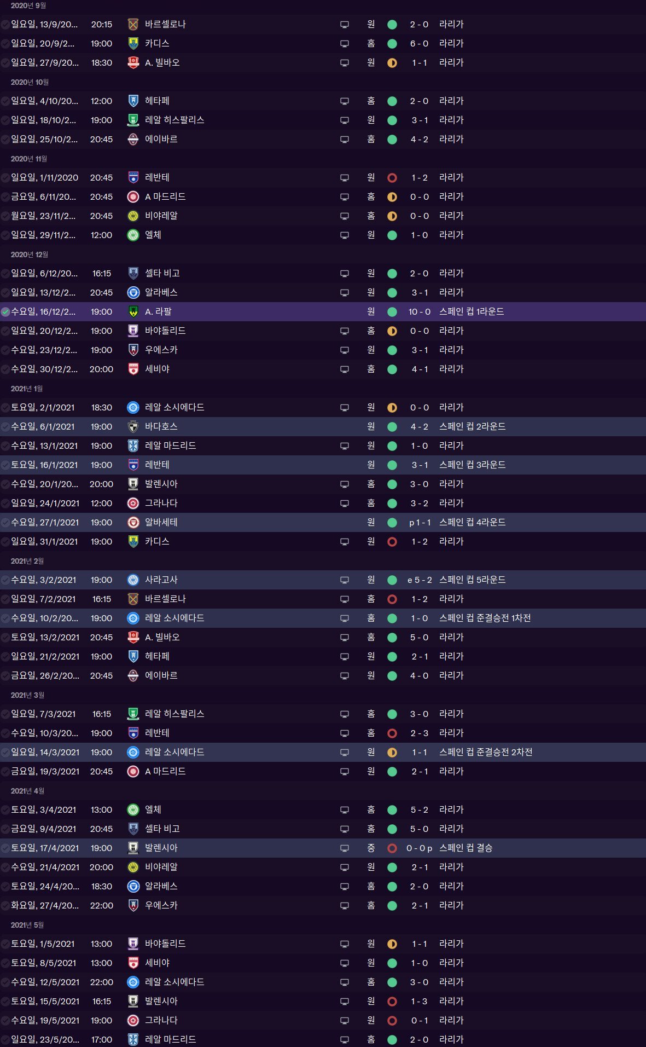
Task: Click the 2021년 4월 month header
Action: (27, 791)
